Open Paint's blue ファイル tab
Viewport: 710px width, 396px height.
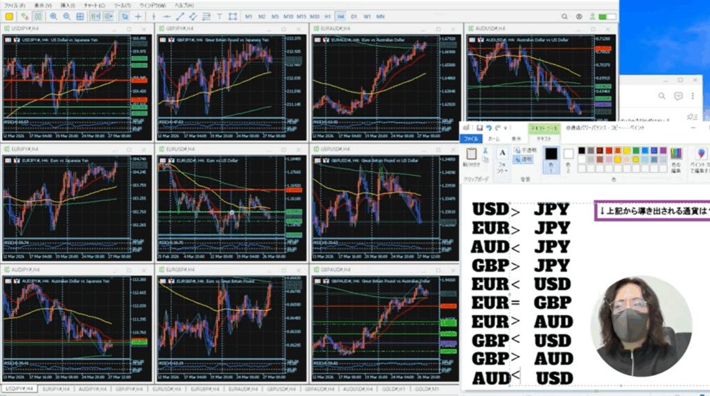(471, 138)
